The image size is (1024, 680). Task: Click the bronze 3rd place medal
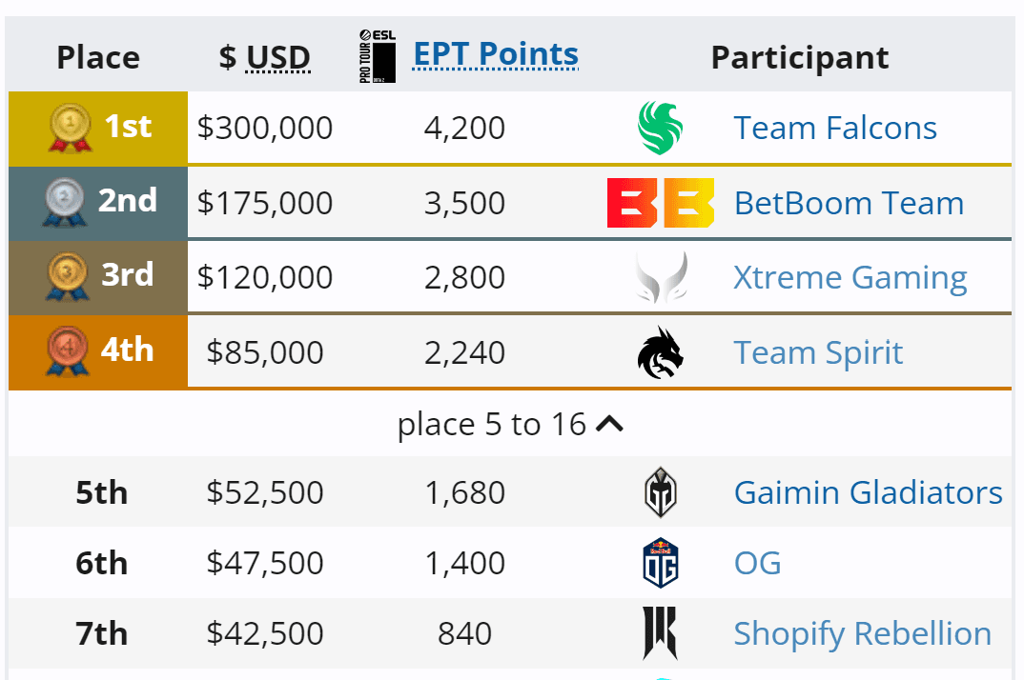click(x=67, y=278)
